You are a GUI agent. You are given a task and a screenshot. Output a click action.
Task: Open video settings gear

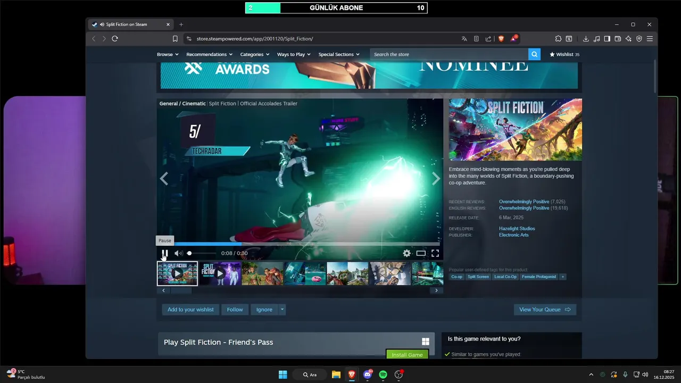[406, 253]
